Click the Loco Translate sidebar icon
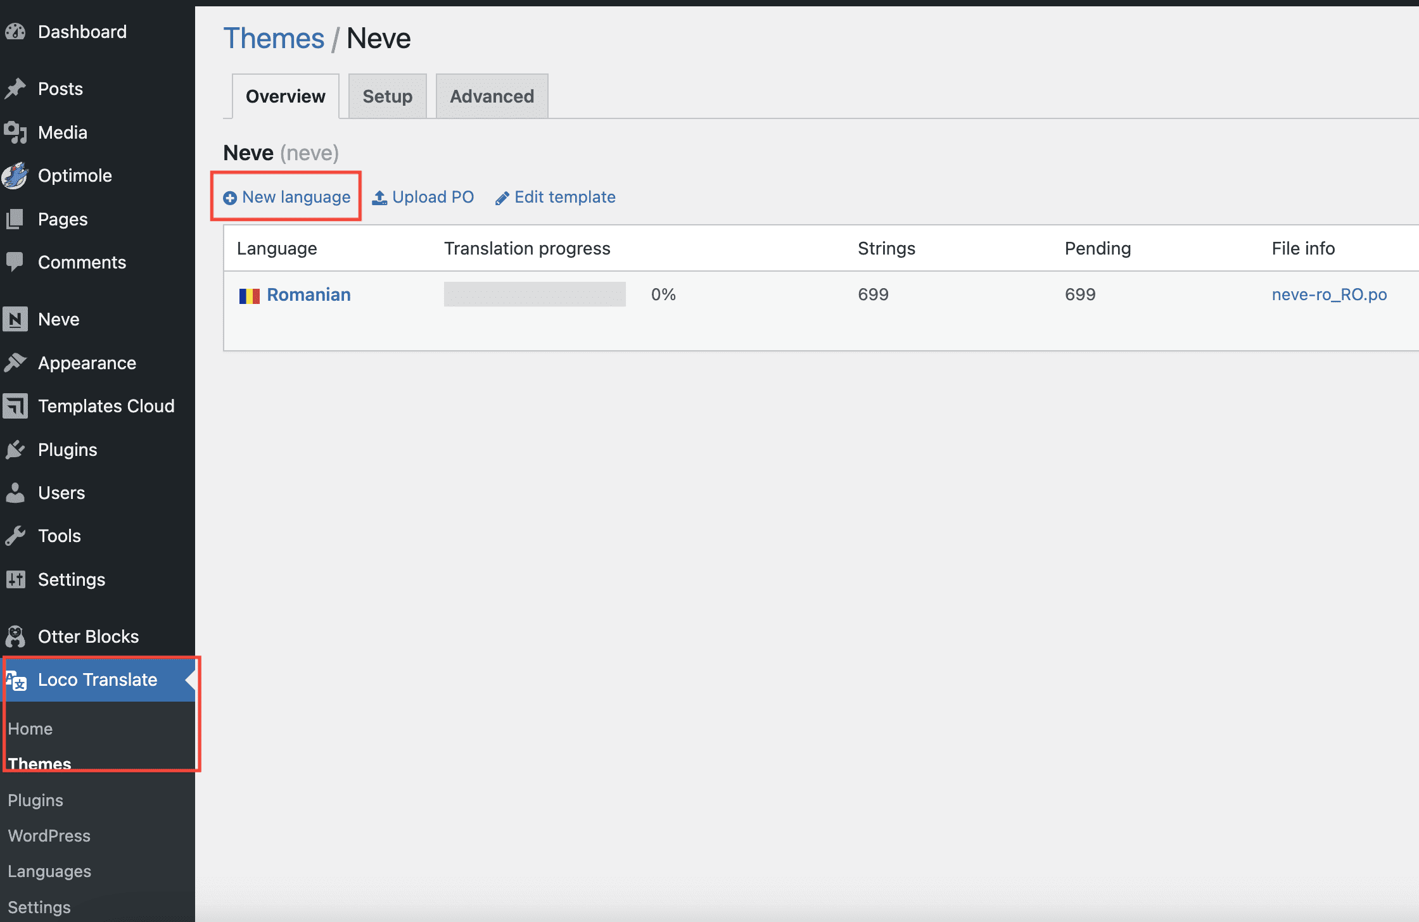This screenshot has height=922, width=1419. (16, 681)
